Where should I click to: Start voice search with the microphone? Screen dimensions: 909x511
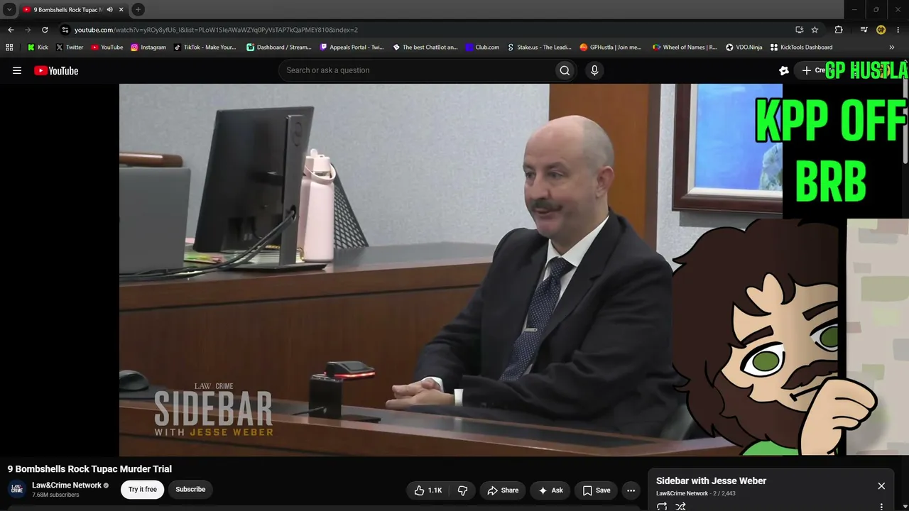[x=594, y=70]
